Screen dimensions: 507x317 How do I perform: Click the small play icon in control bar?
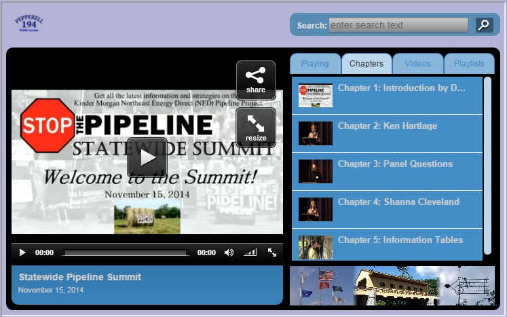[22, 253]
